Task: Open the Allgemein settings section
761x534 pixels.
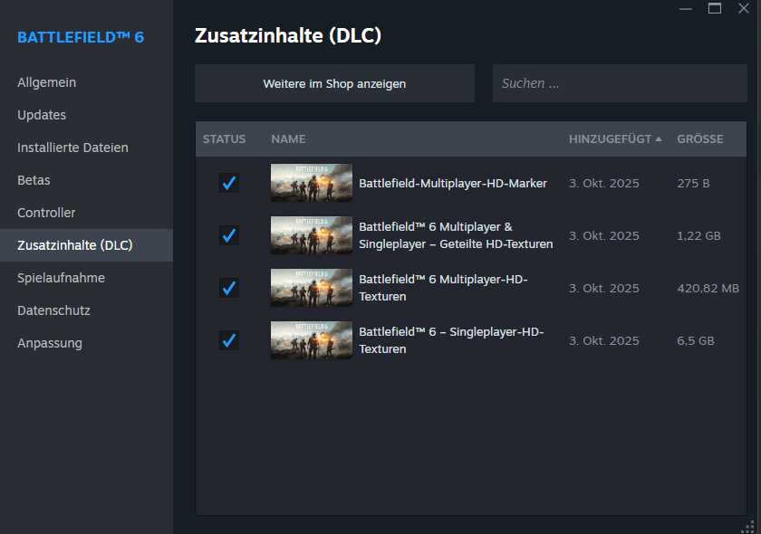Action: (46, 82)
